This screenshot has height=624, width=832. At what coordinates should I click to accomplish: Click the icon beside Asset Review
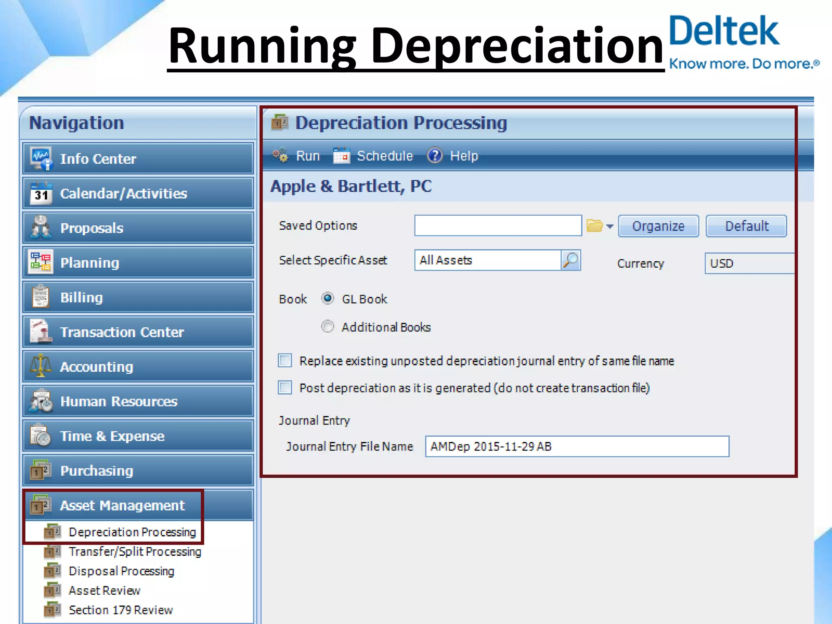pyautogui.click(x=52, y=590)
